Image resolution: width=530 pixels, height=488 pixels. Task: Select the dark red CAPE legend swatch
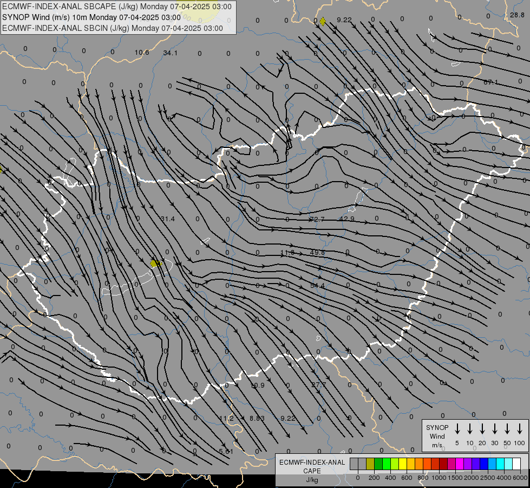(x=443, y=464)
